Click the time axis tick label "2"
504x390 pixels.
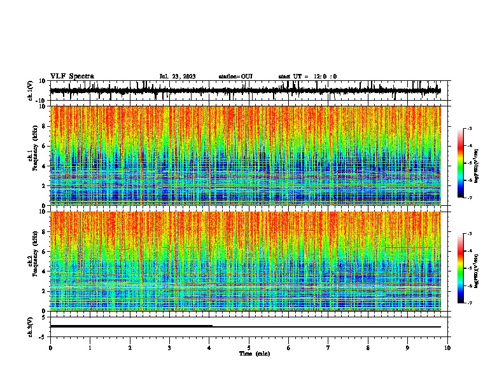tap(130, 348)
